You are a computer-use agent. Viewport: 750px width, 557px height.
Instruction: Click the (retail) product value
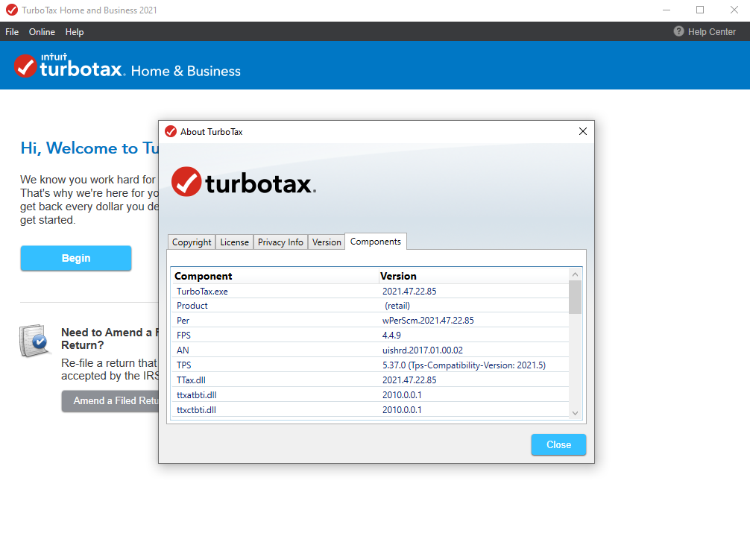pos(397,306)
